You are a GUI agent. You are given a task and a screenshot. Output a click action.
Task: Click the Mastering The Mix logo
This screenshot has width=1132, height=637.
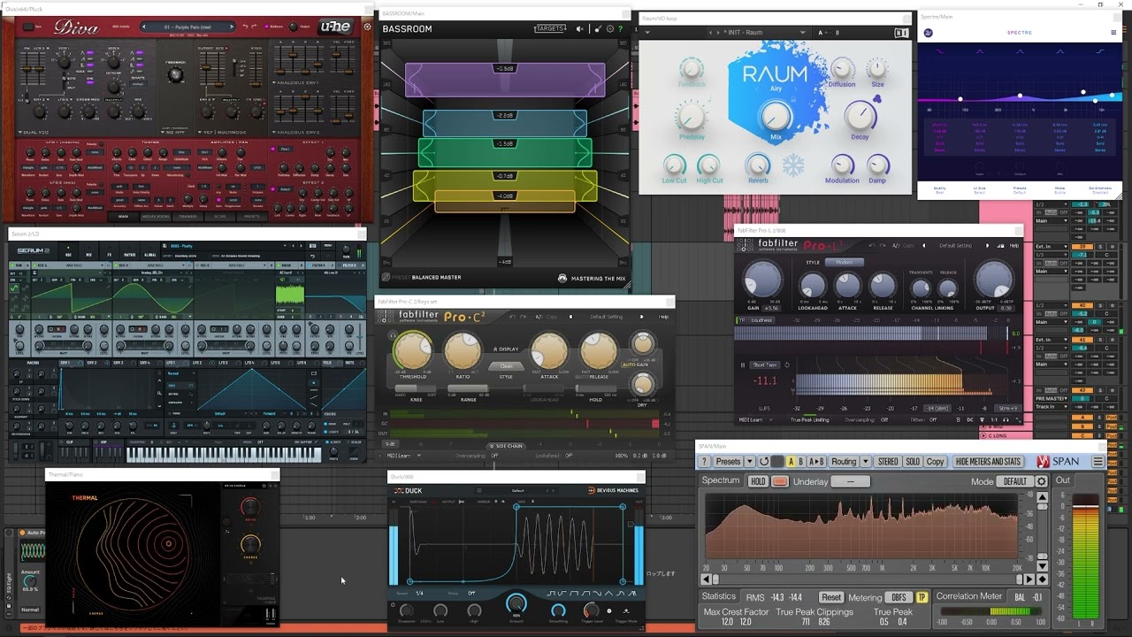coord(592,278)
